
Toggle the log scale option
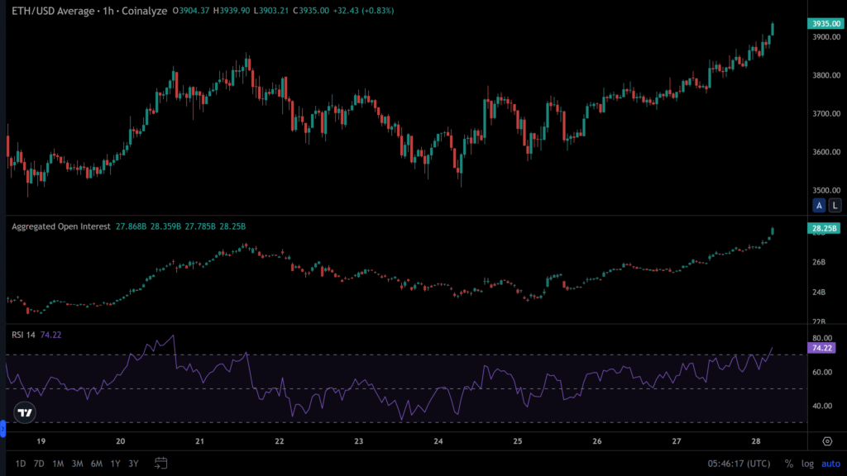[806, 464]
